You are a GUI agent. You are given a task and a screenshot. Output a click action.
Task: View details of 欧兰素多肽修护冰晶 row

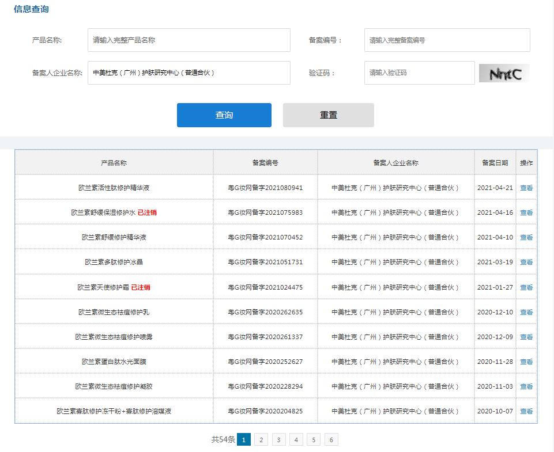pyautogui.click(x=526, y=262)
